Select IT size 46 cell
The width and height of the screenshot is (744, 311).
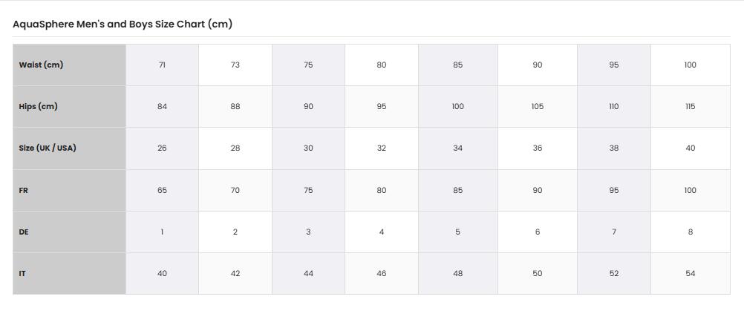tap(382, 274)
